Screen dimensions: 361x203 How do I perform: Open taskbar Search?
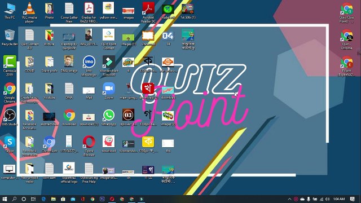pos(14,199)
